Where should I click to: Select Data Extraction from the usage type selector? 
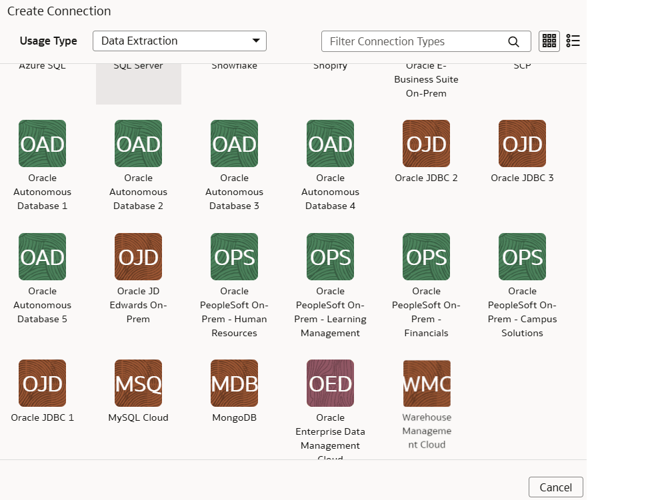(x=179, y=41)
